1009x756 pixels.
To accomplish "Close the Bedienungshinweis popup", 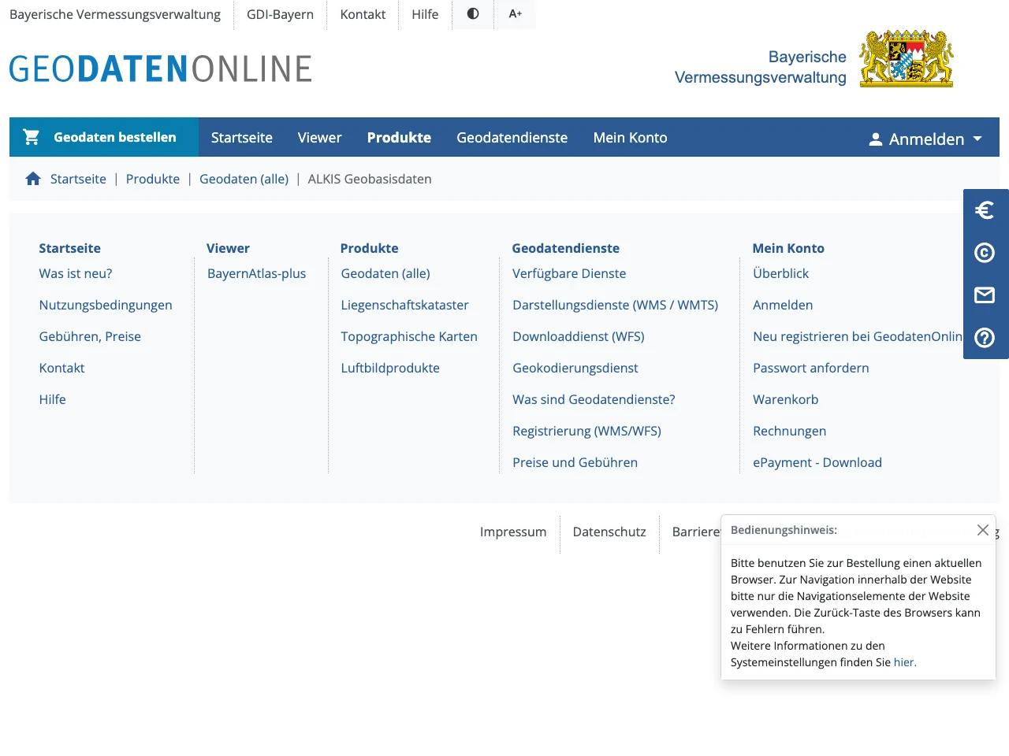I will [x=983, y=530].
